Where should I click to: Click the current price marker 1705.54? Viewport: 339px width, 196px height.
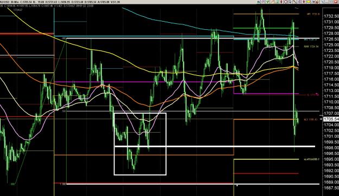(x=331, y=119)
